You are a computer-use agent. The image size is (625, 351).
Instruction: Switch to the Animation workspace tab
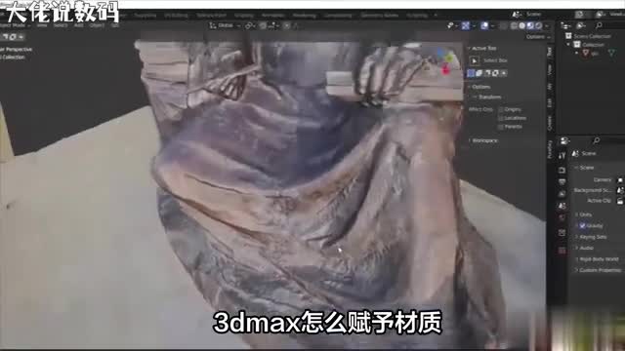(x=273, y=16)
